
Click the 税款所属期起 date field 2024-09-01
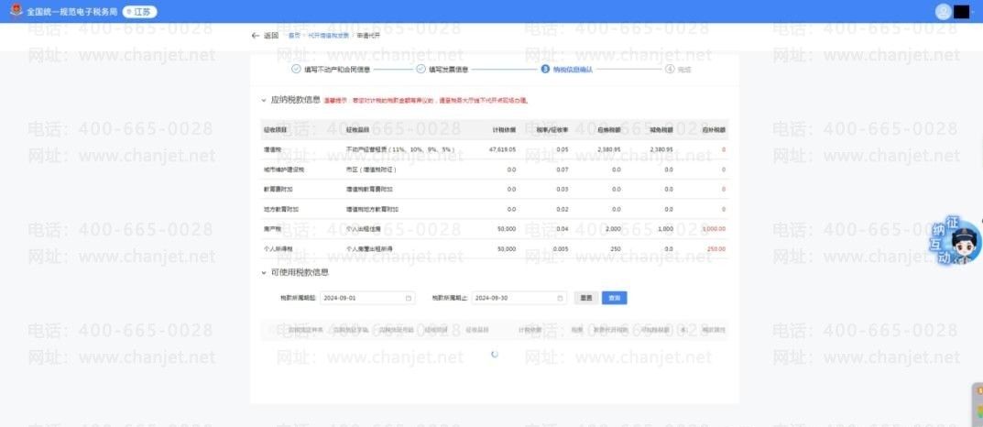pos(367,298)
